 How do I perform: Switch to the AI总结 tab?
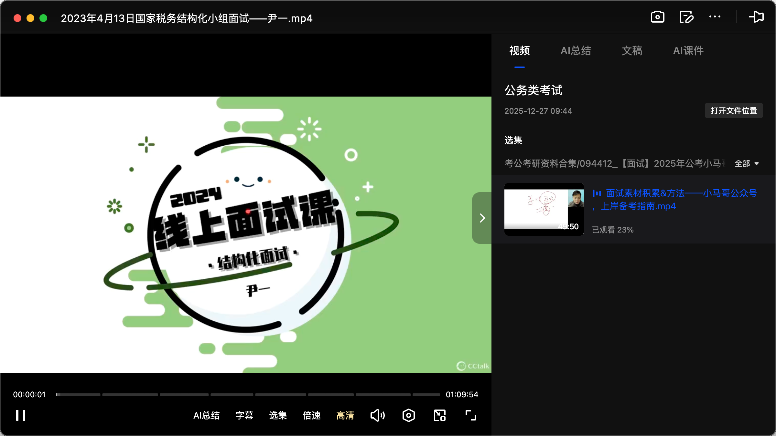pyautogui.click(x=576, y=51)
